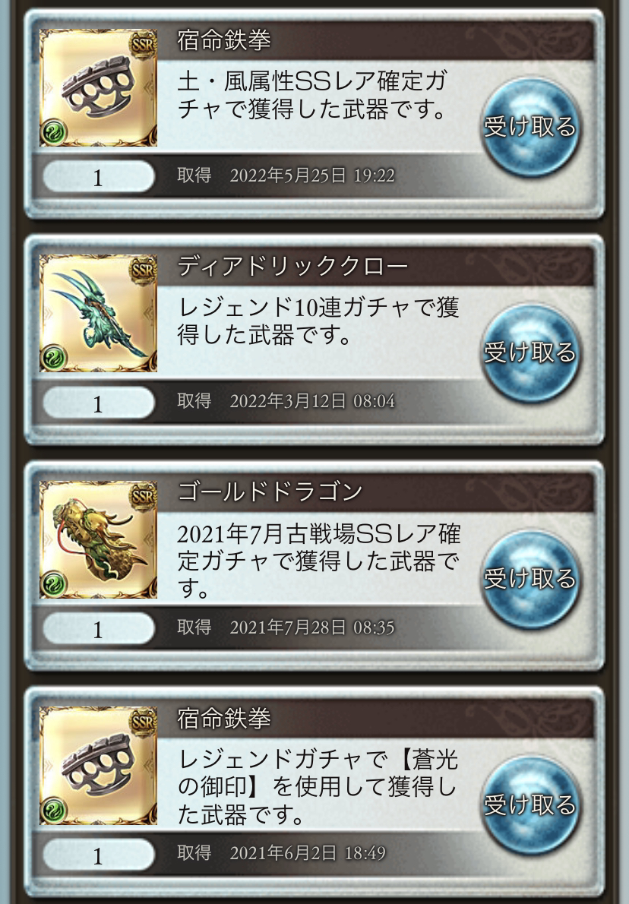Click the SSR badge on the bottom 宿命鉄拳

(142, 722)
